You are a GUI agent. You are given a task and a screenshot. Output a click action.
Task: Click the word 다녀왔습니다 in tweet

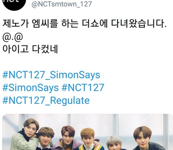138,23
